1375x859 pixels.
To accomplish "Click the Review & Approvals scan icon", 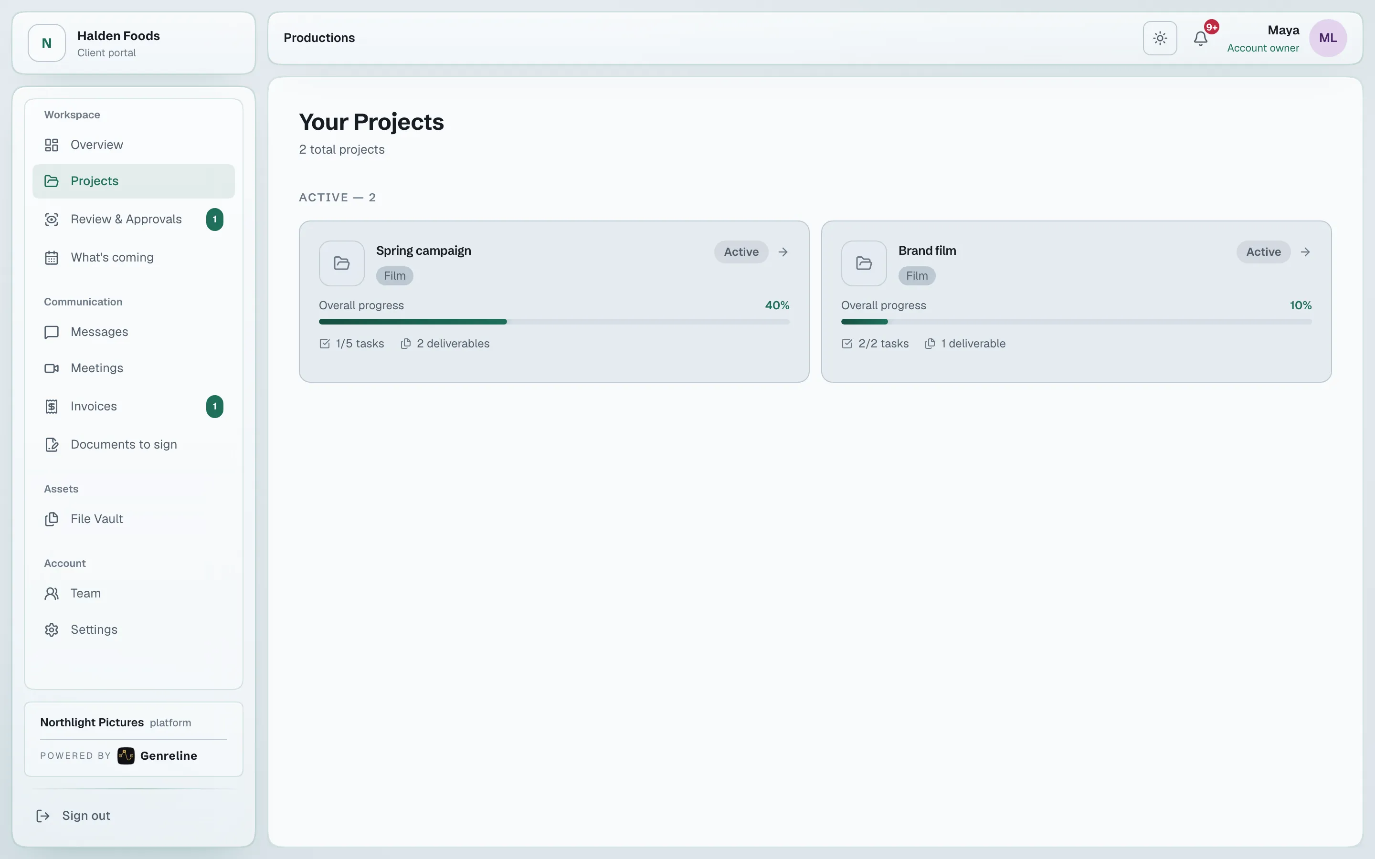I will (52, 220).
